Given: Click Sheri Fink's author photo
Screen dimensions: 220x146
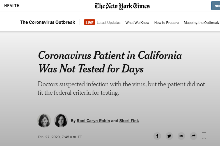Looking at the screenshot, I should (61, 121).
